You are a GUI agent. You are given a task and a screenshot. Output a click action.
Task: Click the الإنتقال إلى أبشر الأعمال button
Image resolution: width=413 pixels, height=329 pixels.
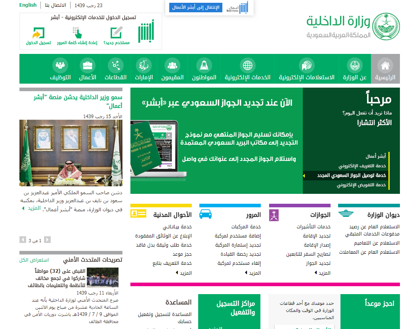pyautogui.click(x=196, y=8)
